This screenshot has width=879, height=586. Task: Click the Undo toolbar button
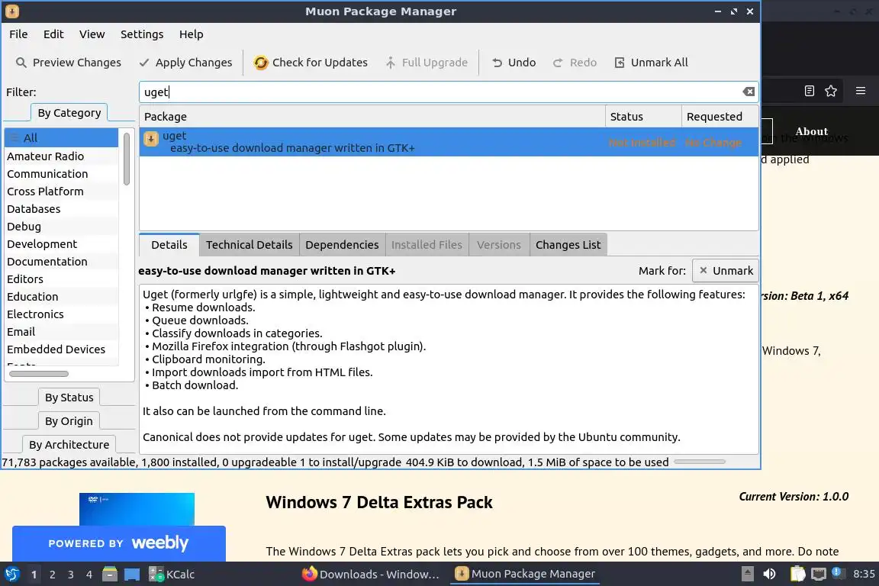(514, 63)
